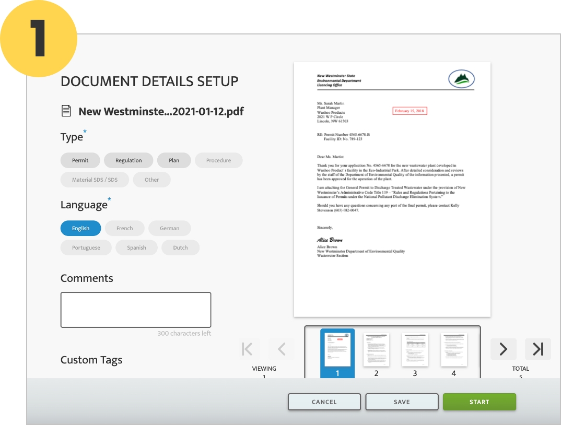561x425 pixels.
Task: Click inside the Comments text box
Action: [x=136, y=310]
